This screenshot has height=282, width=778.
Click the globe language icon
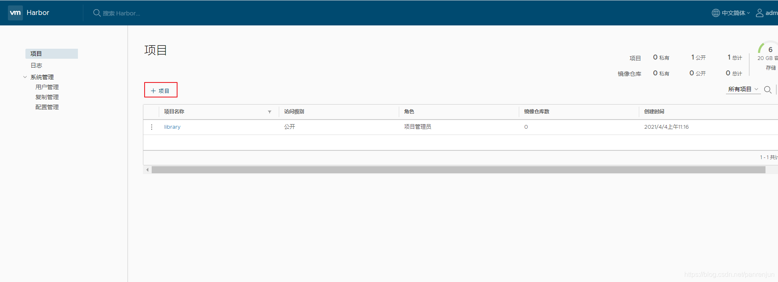coord(715,13)
